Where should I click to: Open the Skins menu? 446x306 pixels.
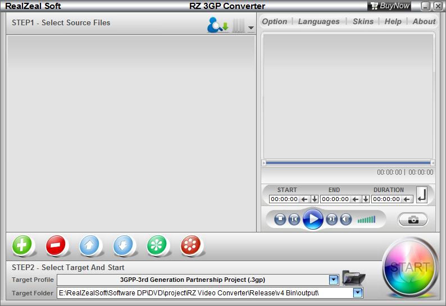pos(363,21)
